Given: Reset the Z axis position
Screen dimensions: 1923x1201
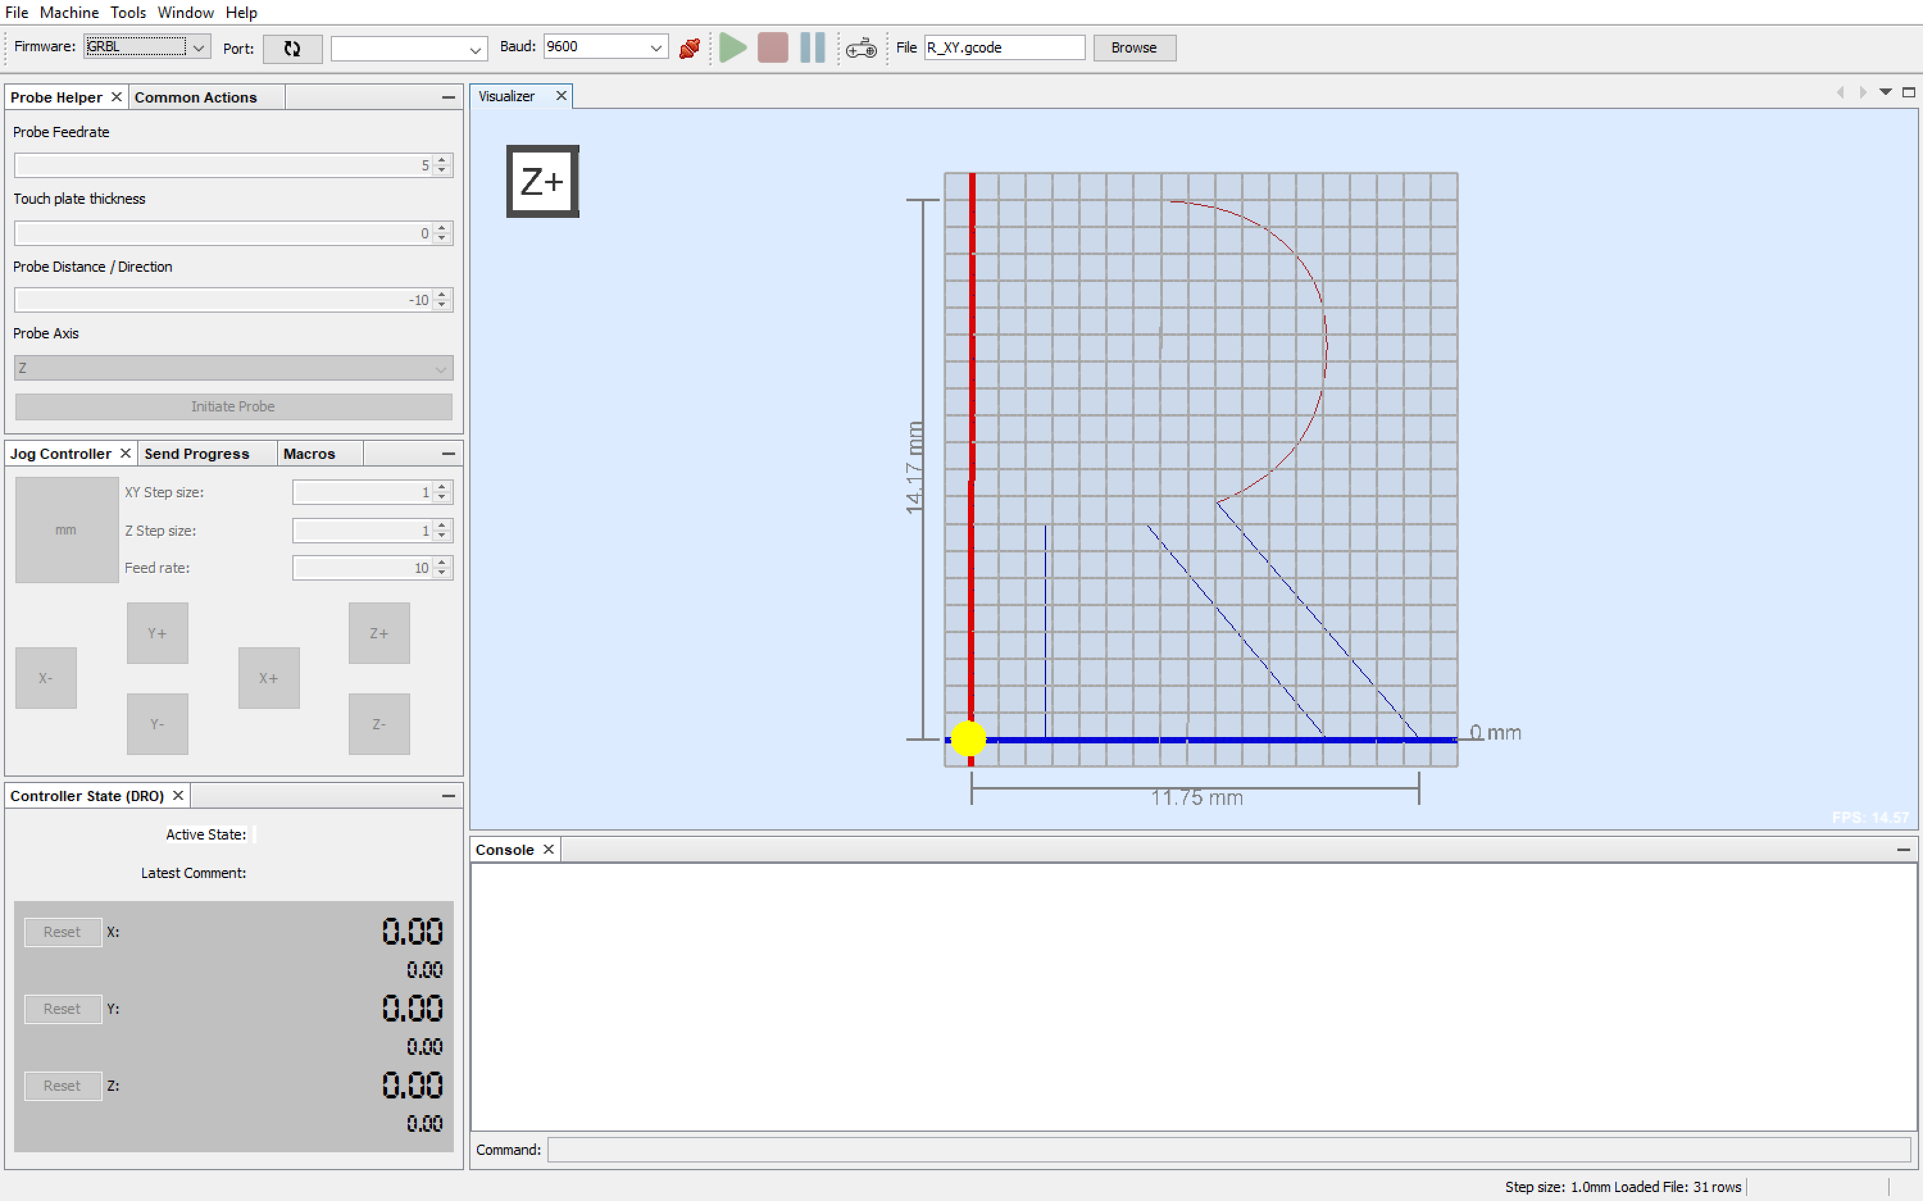Looking at the screenshot, I should (x=63, y=1086).
